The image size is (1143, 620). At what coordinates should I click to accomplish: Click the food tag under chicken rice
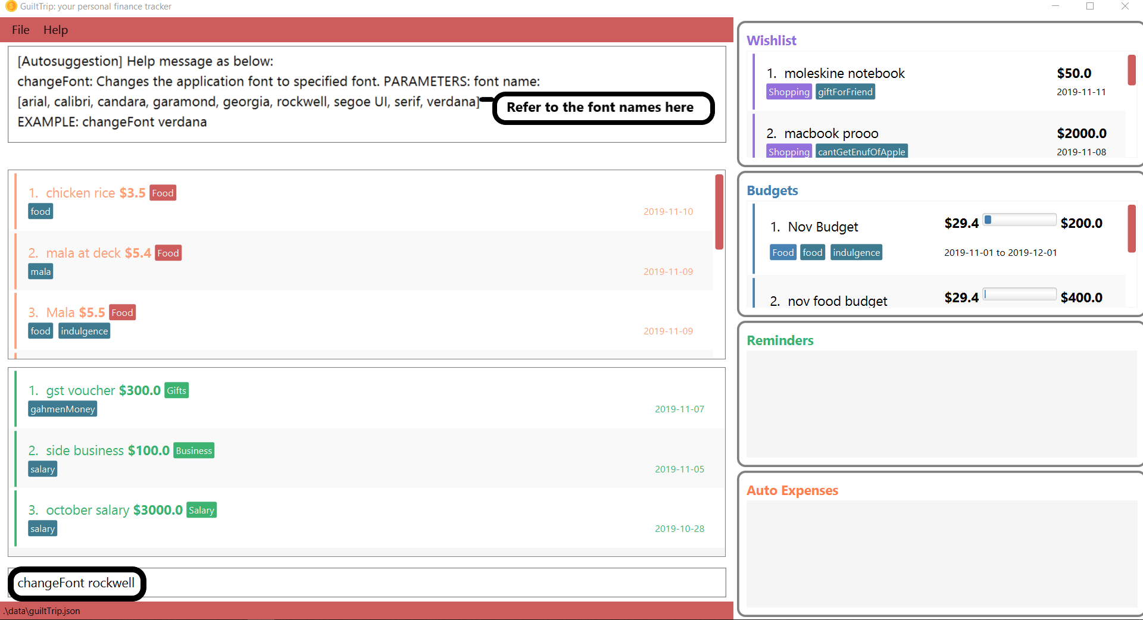click(40, 211)
